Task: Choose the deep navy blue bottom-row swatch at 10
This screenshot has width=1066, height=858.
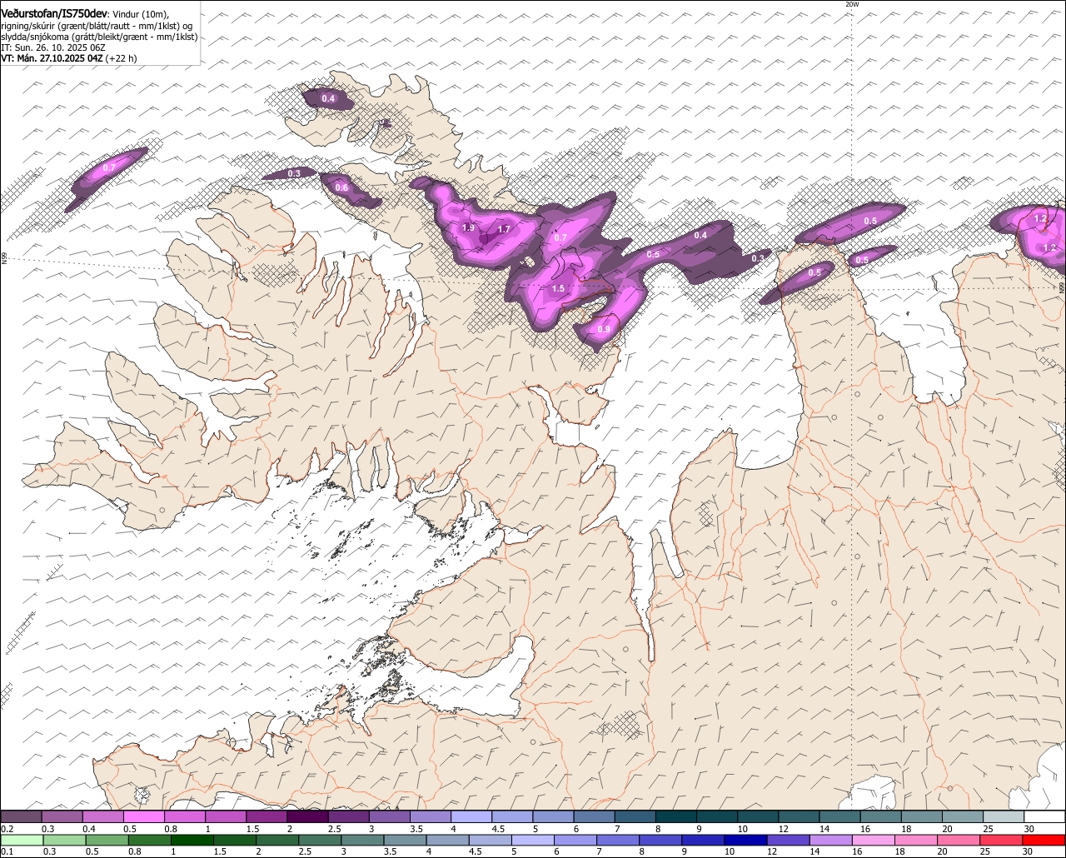Action: (746, 840)
